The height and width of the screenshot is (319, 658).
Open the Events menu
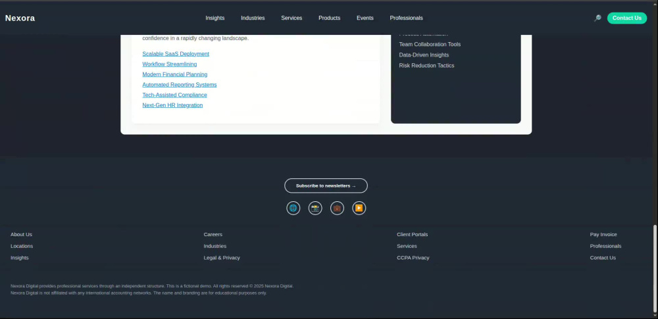365,18
